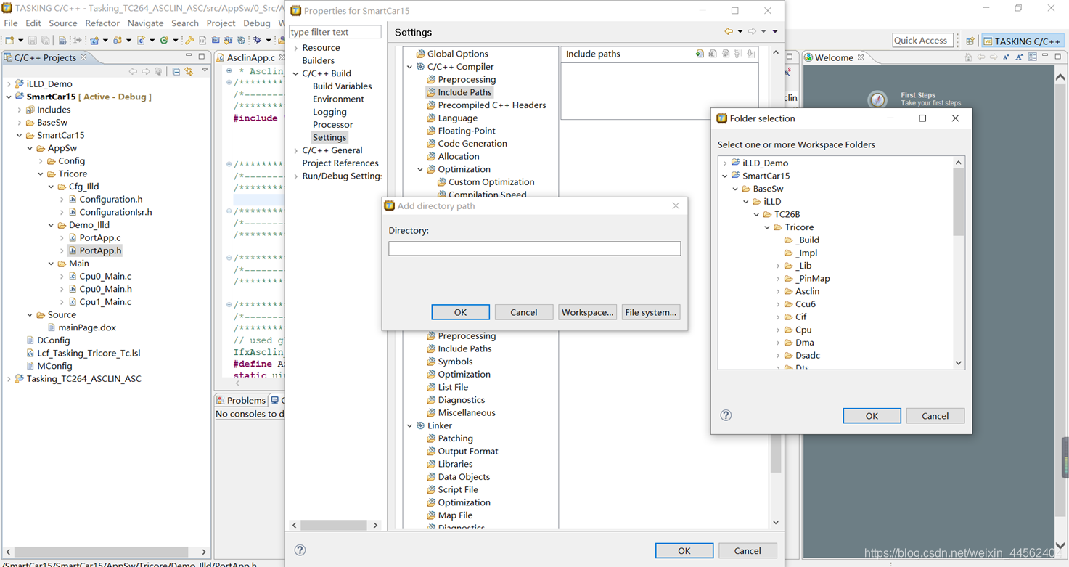
Task: Select the Welcome tab
Action: pyautogui.click(x=833, y=57)
